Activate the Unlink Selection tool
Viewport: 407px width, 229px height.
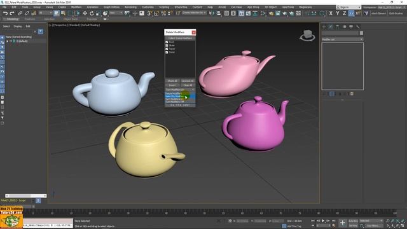(27, 13)
